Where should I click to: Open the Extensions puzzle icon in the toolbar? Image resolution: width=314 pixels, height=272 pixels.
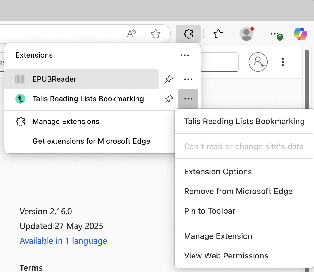pos(188,34)
